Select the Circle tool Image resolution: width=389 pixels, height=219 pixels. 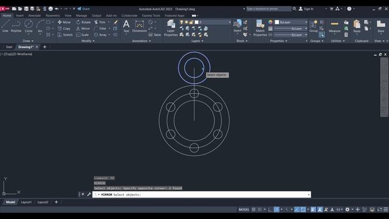tap(29, 26)
